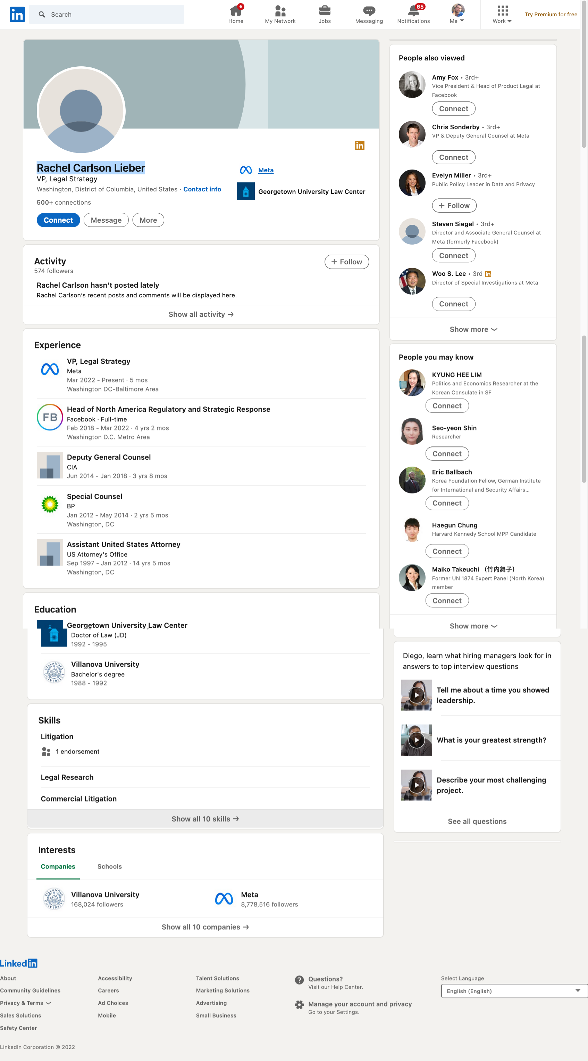Click Villanova University seal in Interests
Viewport: 588px width, 1061px height.
(54, 899)
